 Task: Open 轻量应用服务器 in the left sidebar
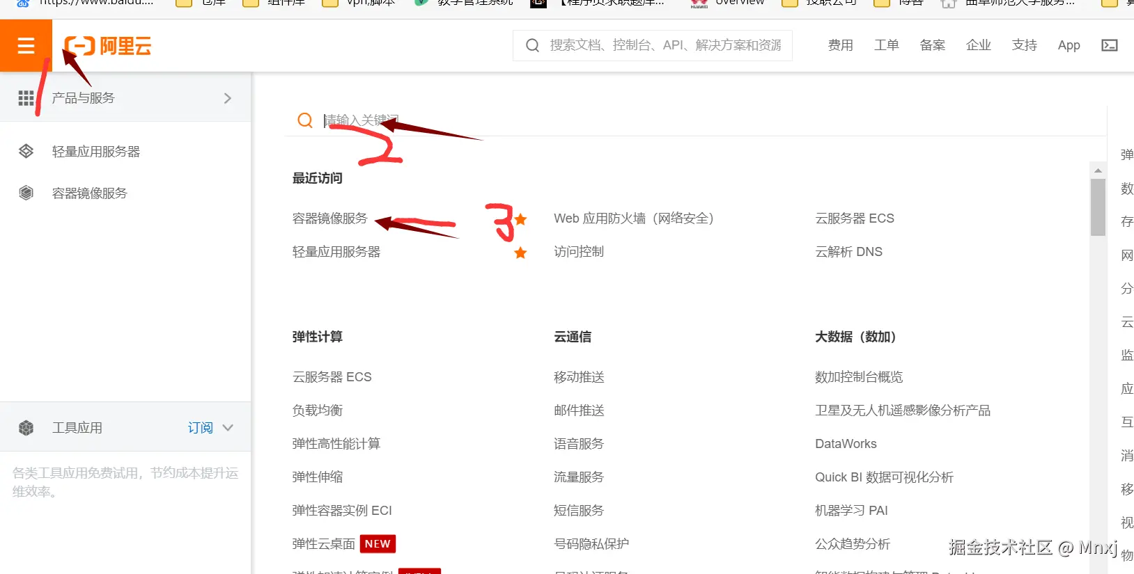tap(96, 152)
